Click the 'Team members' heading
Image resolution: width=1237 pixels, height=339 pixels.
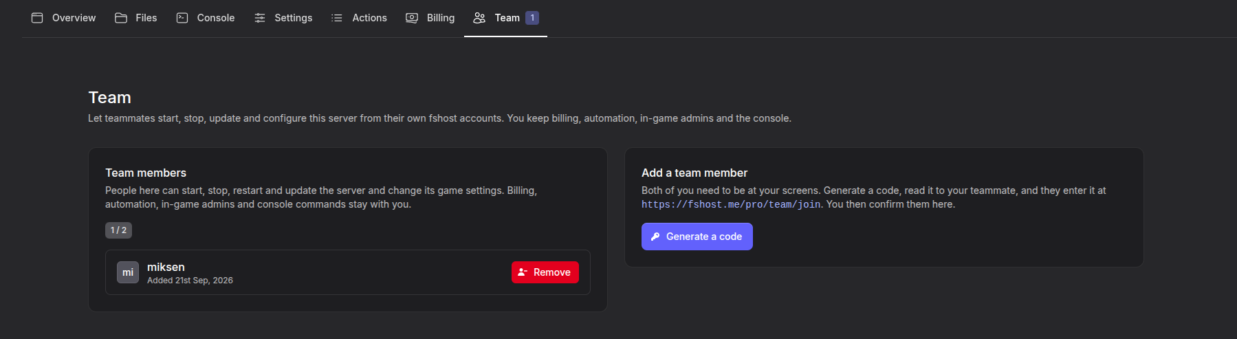coord(146,173)
